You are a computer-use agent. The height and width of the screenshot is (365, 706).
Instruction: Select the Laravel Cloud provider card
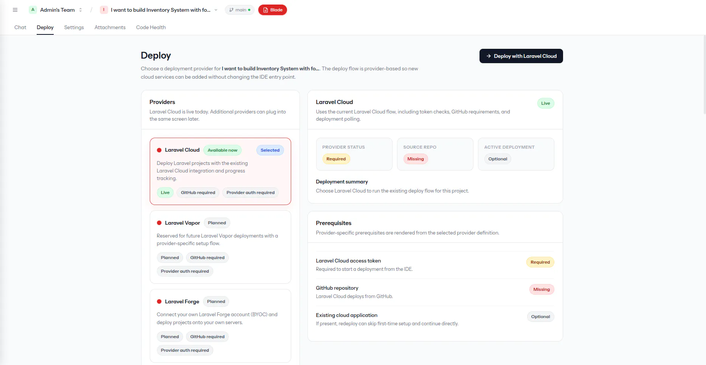click(x=220, y=171)
